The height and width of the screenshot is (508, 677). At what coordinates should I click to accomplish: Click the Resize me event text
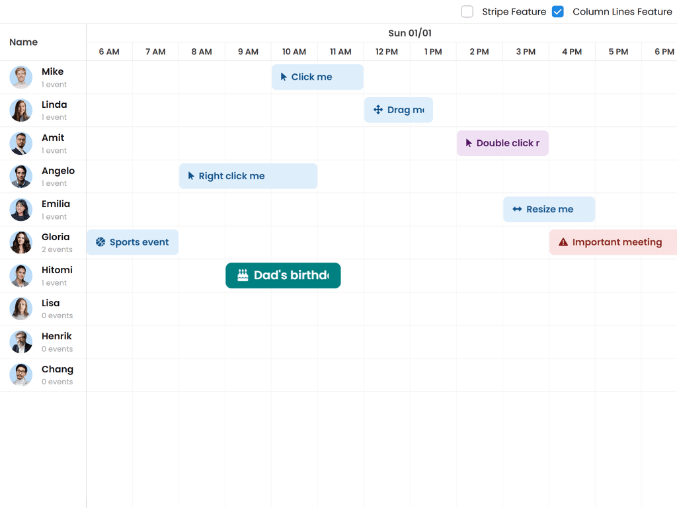click(x=549, y=210)
